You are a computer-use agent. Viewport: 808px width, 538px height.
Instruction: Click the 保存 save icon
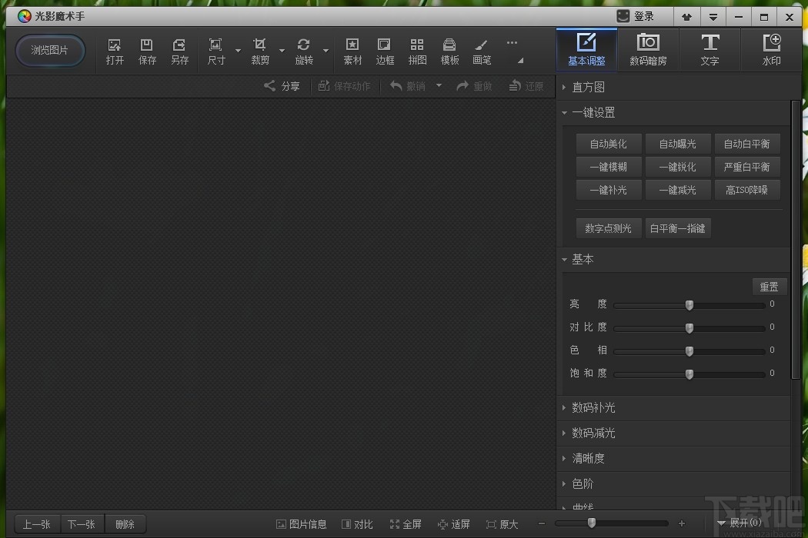[x=147, y=51]
